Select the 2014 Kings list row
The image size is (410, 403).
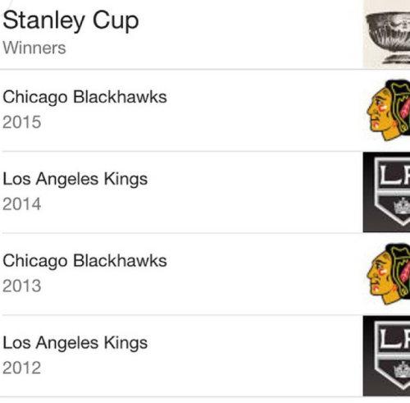tap(205, 192)
